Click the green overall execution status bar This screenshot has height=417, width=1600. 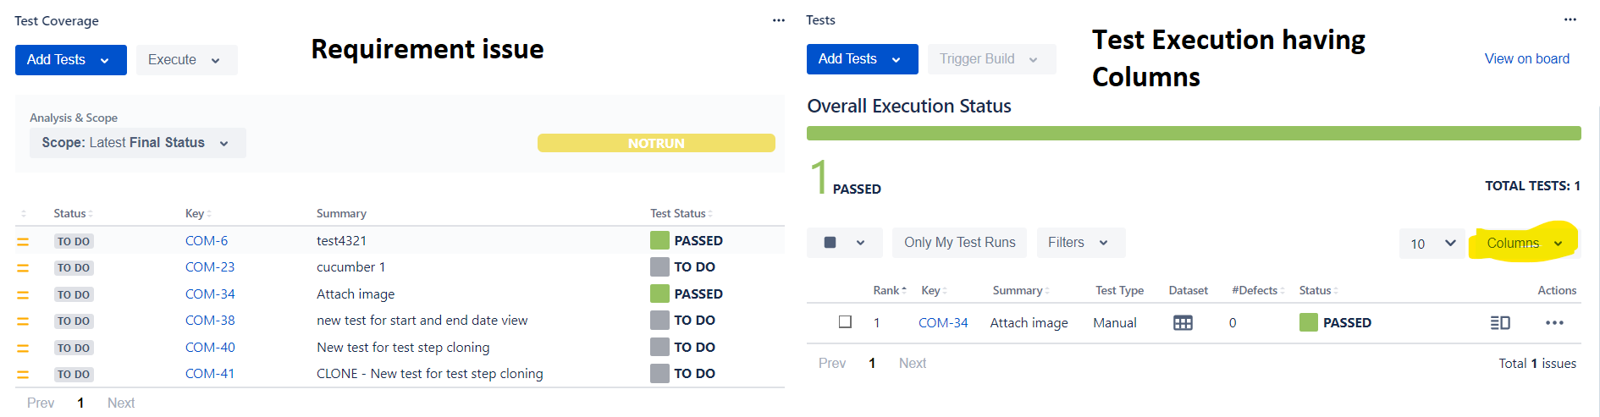[x=1193, y=134]
